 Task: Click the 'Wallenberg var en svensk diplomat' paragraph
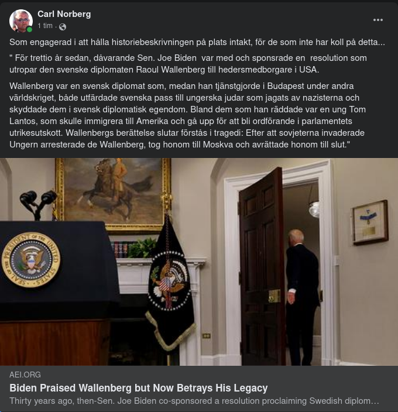187,115
